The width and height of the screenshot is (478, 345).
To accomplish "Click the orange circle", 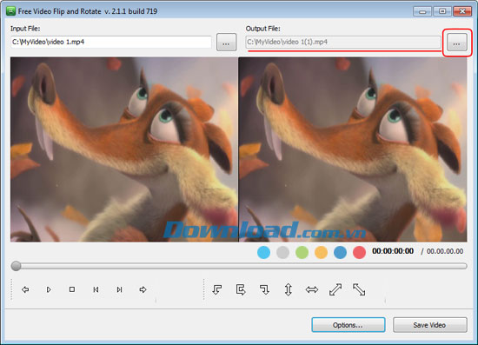I will (321, 252).
